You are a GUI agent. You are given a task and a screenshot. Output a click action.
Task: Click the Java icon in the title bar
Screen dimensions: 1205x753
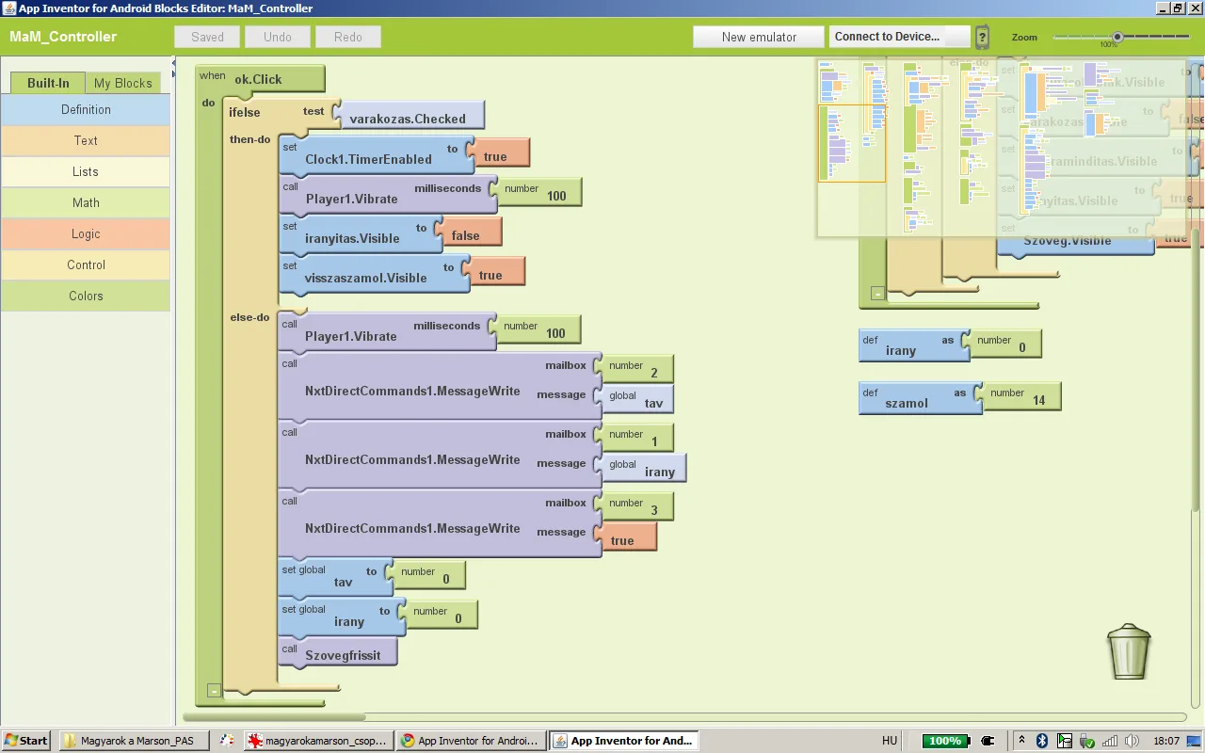click(8, 8)
